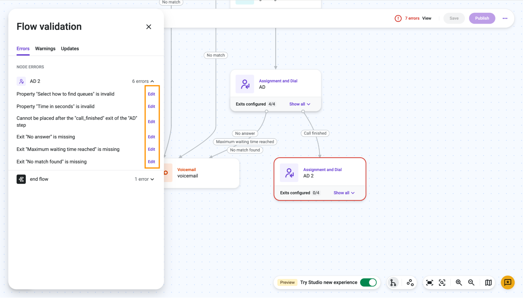Click the end flow node icon in list
Viewport: 523px width, 298px height.
[21, 179]
